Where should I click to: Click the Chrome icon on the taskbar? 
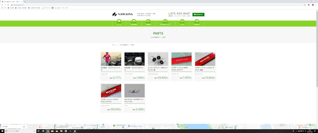(x=48, y=131)
